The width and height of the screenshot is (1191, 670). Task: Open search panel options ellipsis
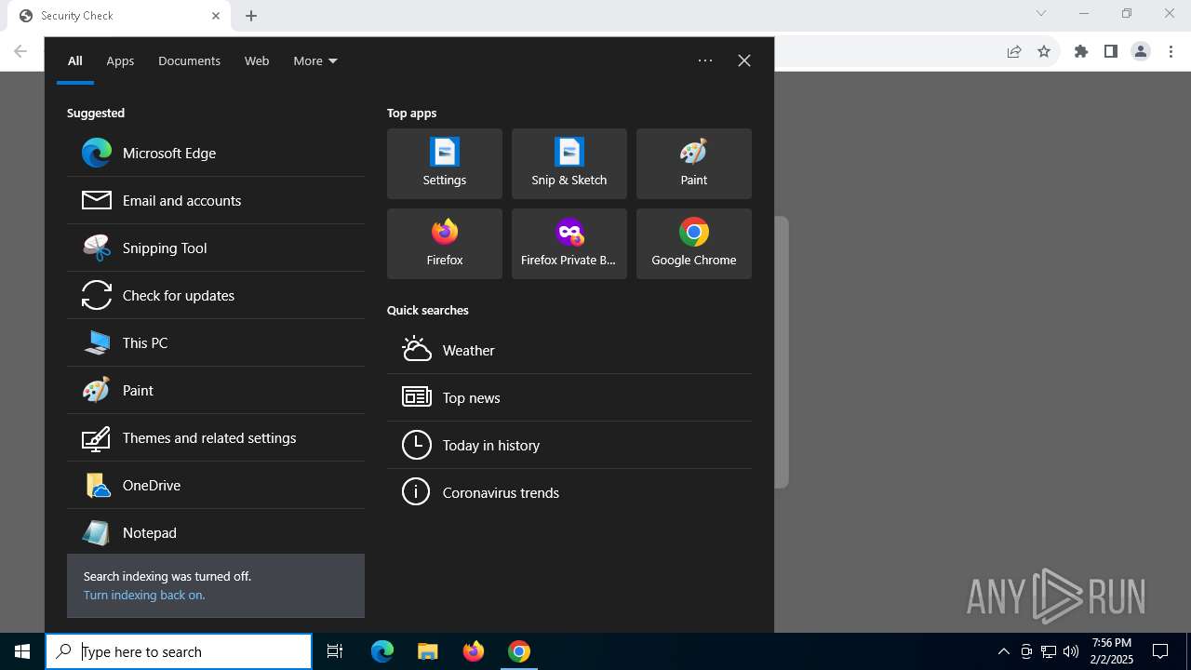point(705,60)
